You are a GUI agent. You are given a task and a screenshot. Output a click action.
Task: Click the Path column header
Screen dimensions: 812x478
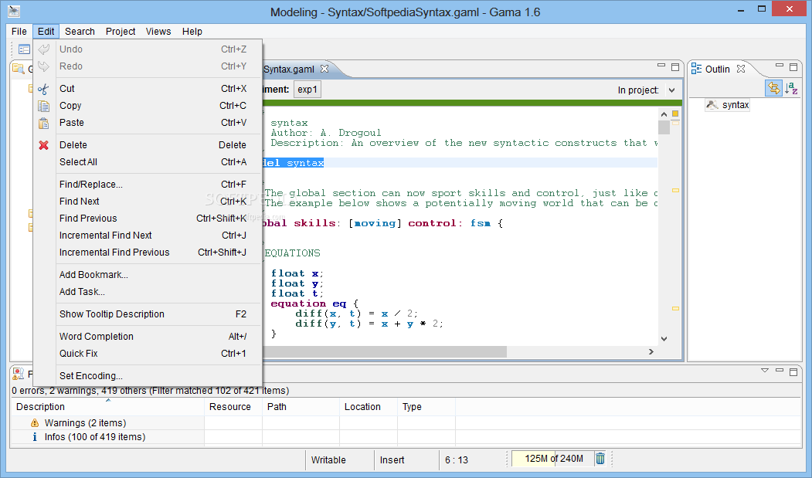coord(301,406)
